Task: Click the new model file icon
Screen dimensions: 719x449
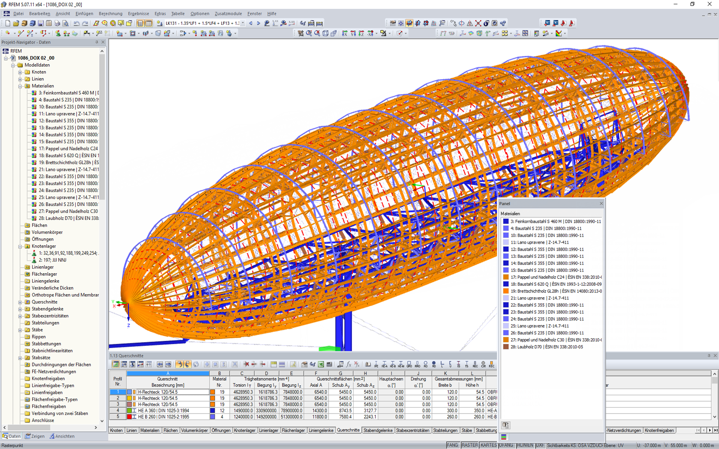Action: [7, 23]
